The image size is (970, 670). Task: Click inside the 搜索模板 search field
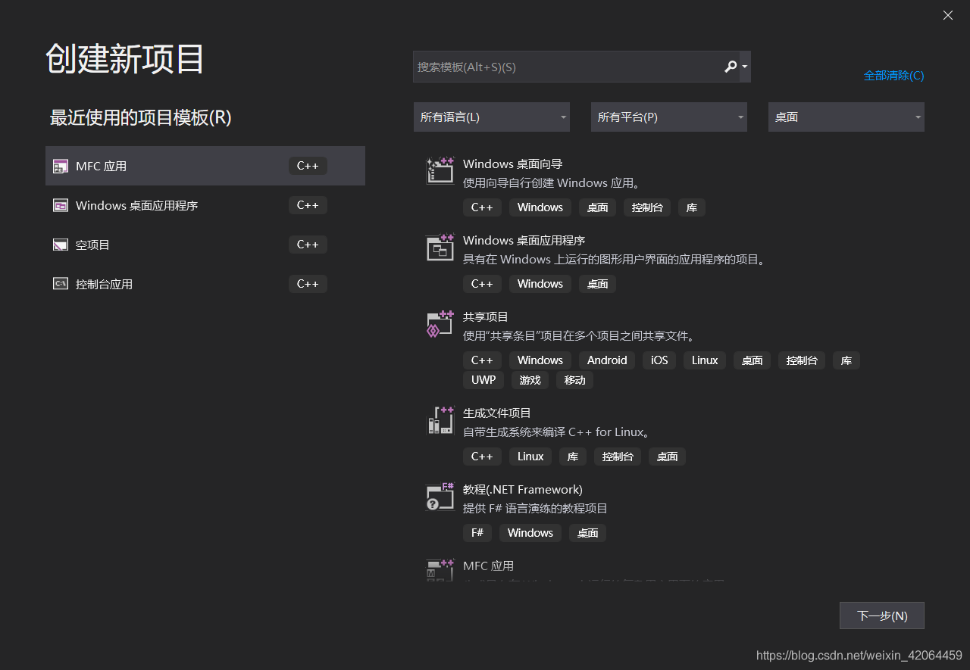[x=568, y=67]
